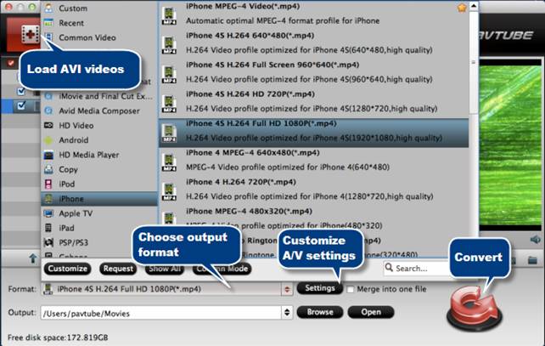Click MP4 icon of iPhone 4S 640*480
This screenshot has height=346, width=545.
pyautogui.click(x=169, y=45)
